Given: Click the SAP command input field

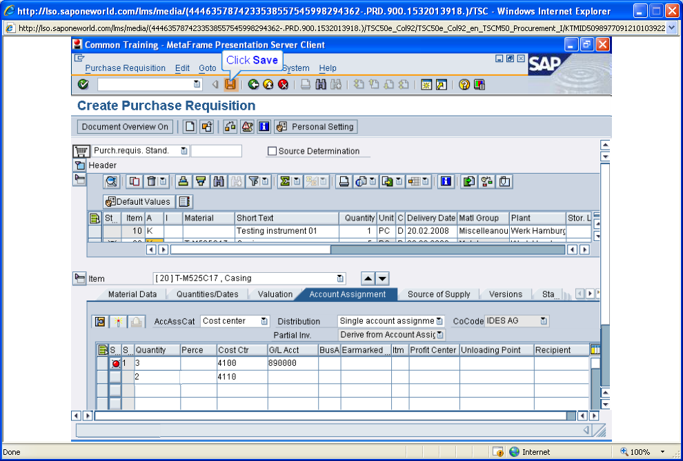Looking at the screenshot, I should tap(146, 84).
